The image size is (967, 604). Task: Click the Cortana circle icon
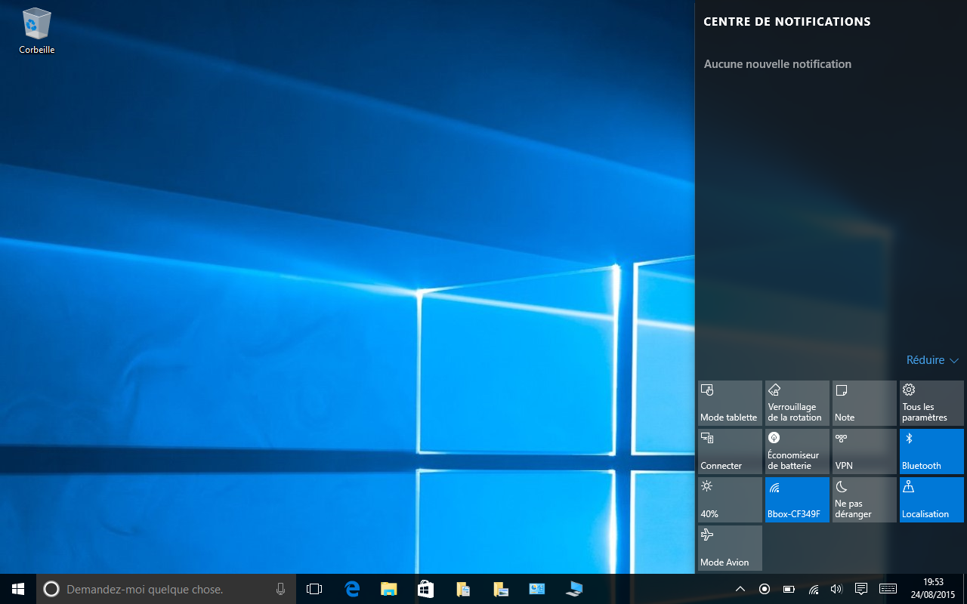point(51,589)
